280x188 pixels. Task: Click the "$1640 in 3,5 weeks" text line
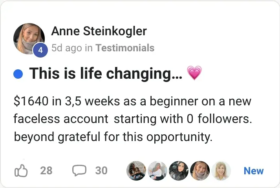pos(132,101)
